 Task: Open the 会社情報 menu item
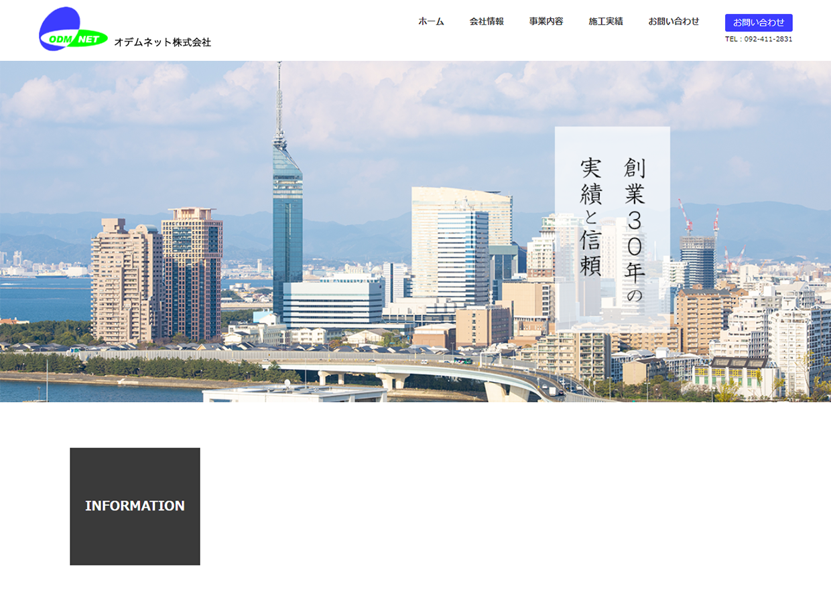coord(487,21)
